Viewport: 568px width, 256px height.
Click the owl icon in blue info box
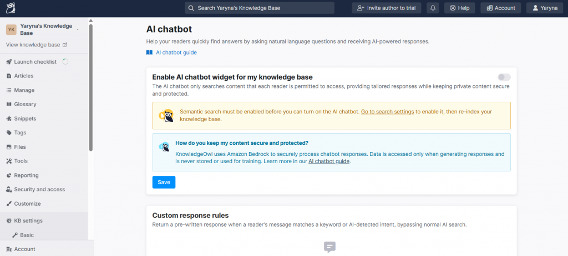coord(164,147)
